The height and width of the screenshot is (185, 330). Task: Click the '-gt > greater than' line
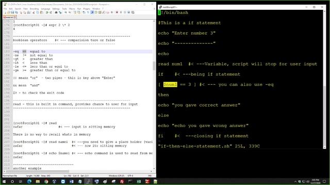pyautogui.click(x=33, y=59)
